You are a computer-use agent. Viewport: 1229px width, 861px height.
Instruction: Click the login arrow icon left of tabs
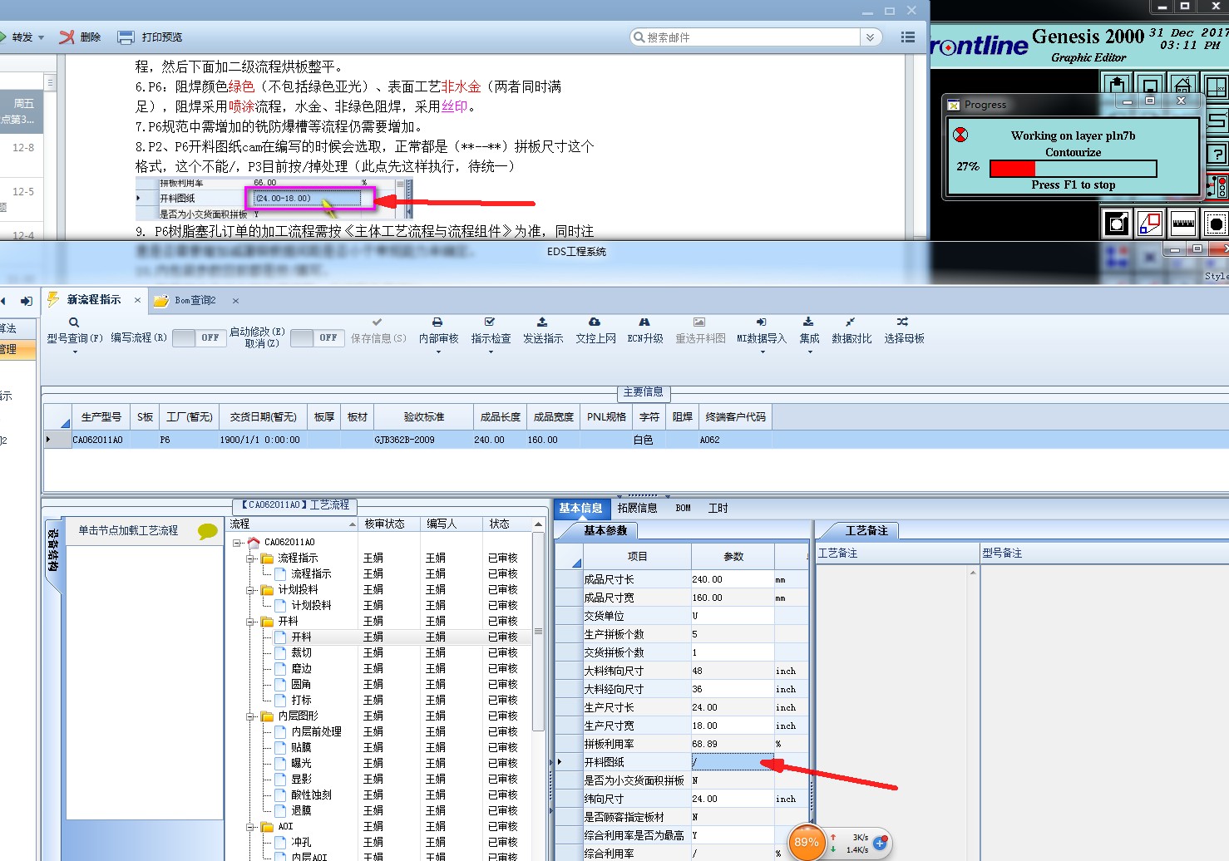(x=27, y=301)
